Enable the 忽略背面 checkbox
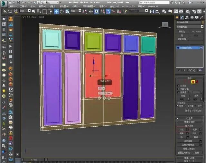The height and width of the screenshot is (163, 206). click(178, 89)
